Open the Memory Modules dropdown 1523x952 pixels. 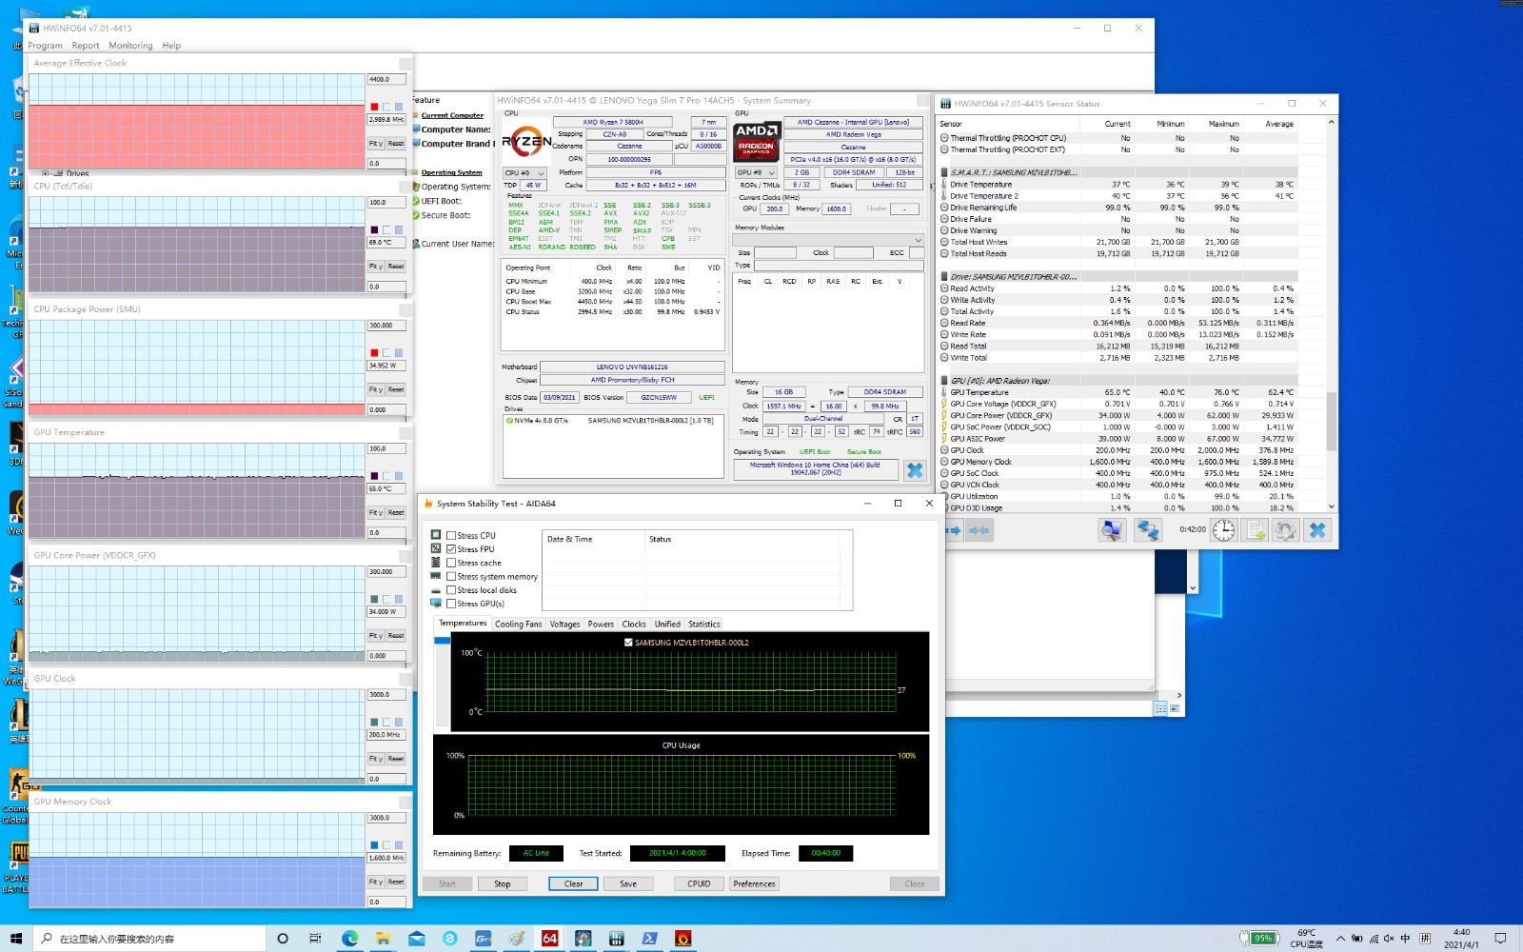pos(827,240)
